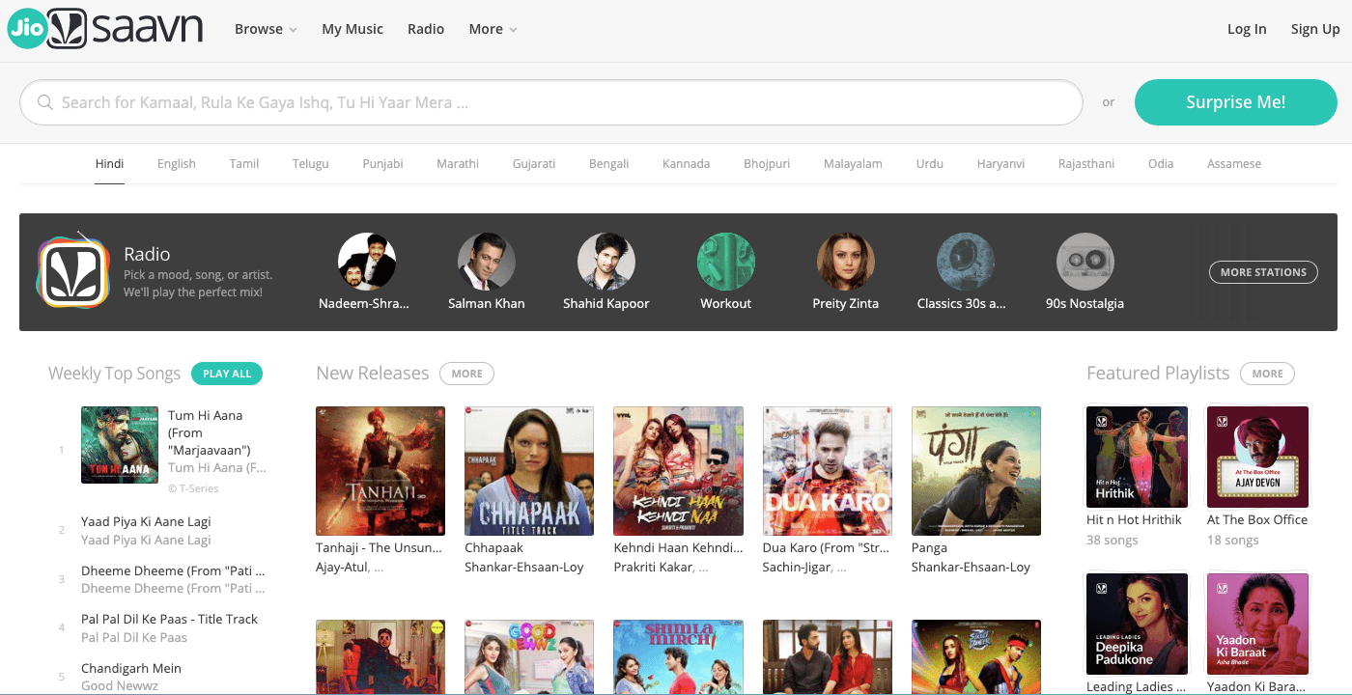
Task: Open the Tum Hi Aana album cover
Action: tap(120, 445)
